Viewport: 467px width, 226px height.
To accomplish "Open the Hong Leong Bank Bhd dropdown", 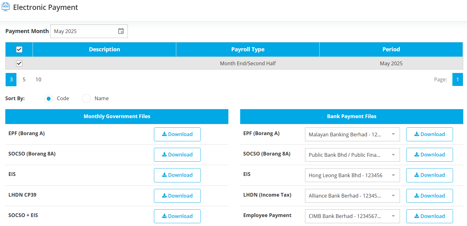I will pos(352,175).
